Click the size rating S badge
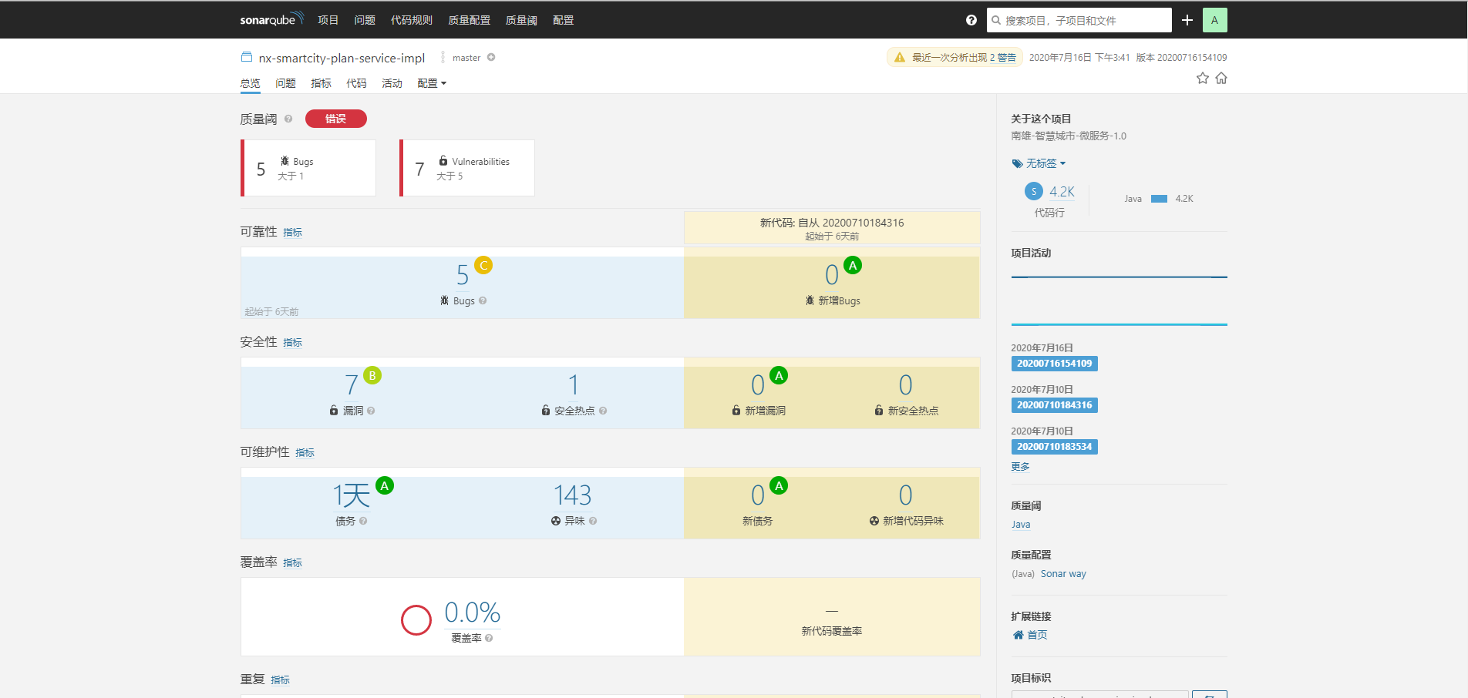This screenshot has width=1468, height=698. tap(1034, 191)
